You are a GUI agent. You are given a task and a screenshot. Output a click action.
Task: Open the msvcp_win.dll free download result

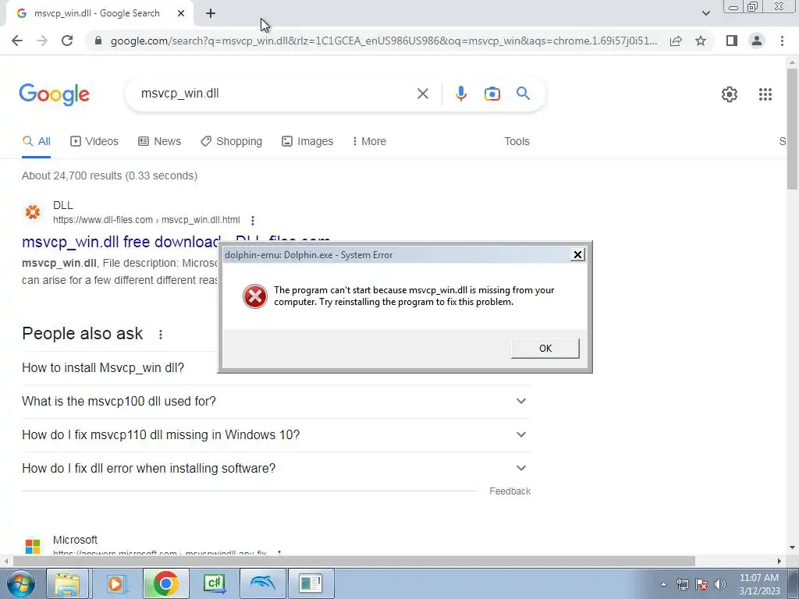pyautogui.click(x=121, y=242)
